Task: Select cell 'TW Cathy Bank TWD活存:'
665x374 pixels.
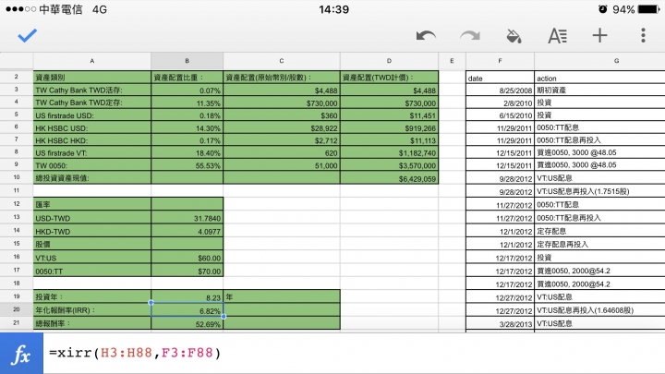Action: click(92, 90)
